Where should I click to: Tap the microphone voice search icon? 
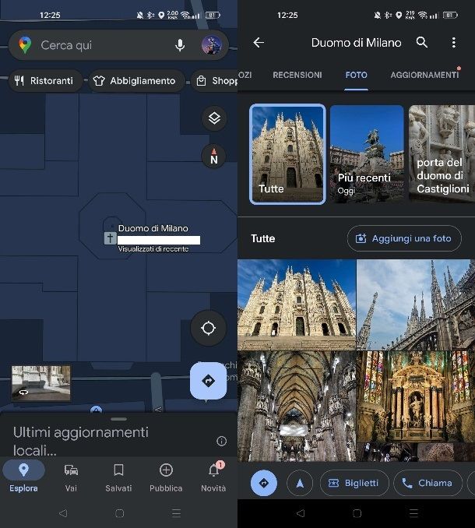pyautogui.click(x=180, y=45)
